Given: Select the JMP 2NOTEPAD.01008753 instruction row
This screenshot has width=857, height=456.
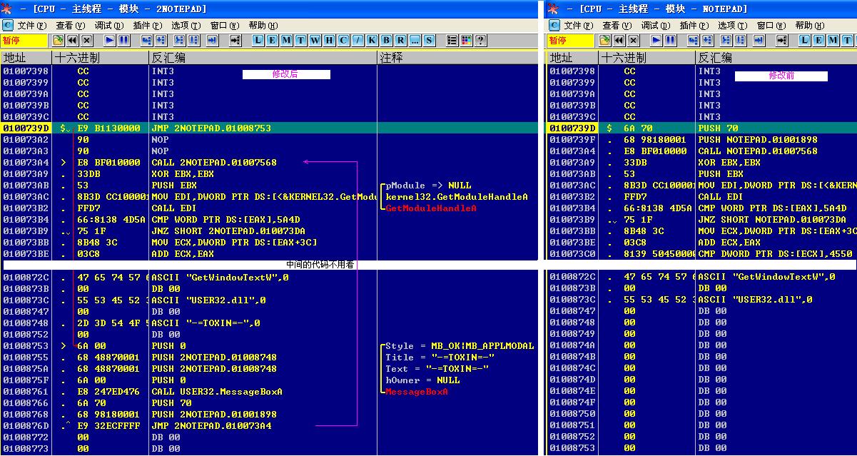Looking at the screenshot, I should (269, 128).
